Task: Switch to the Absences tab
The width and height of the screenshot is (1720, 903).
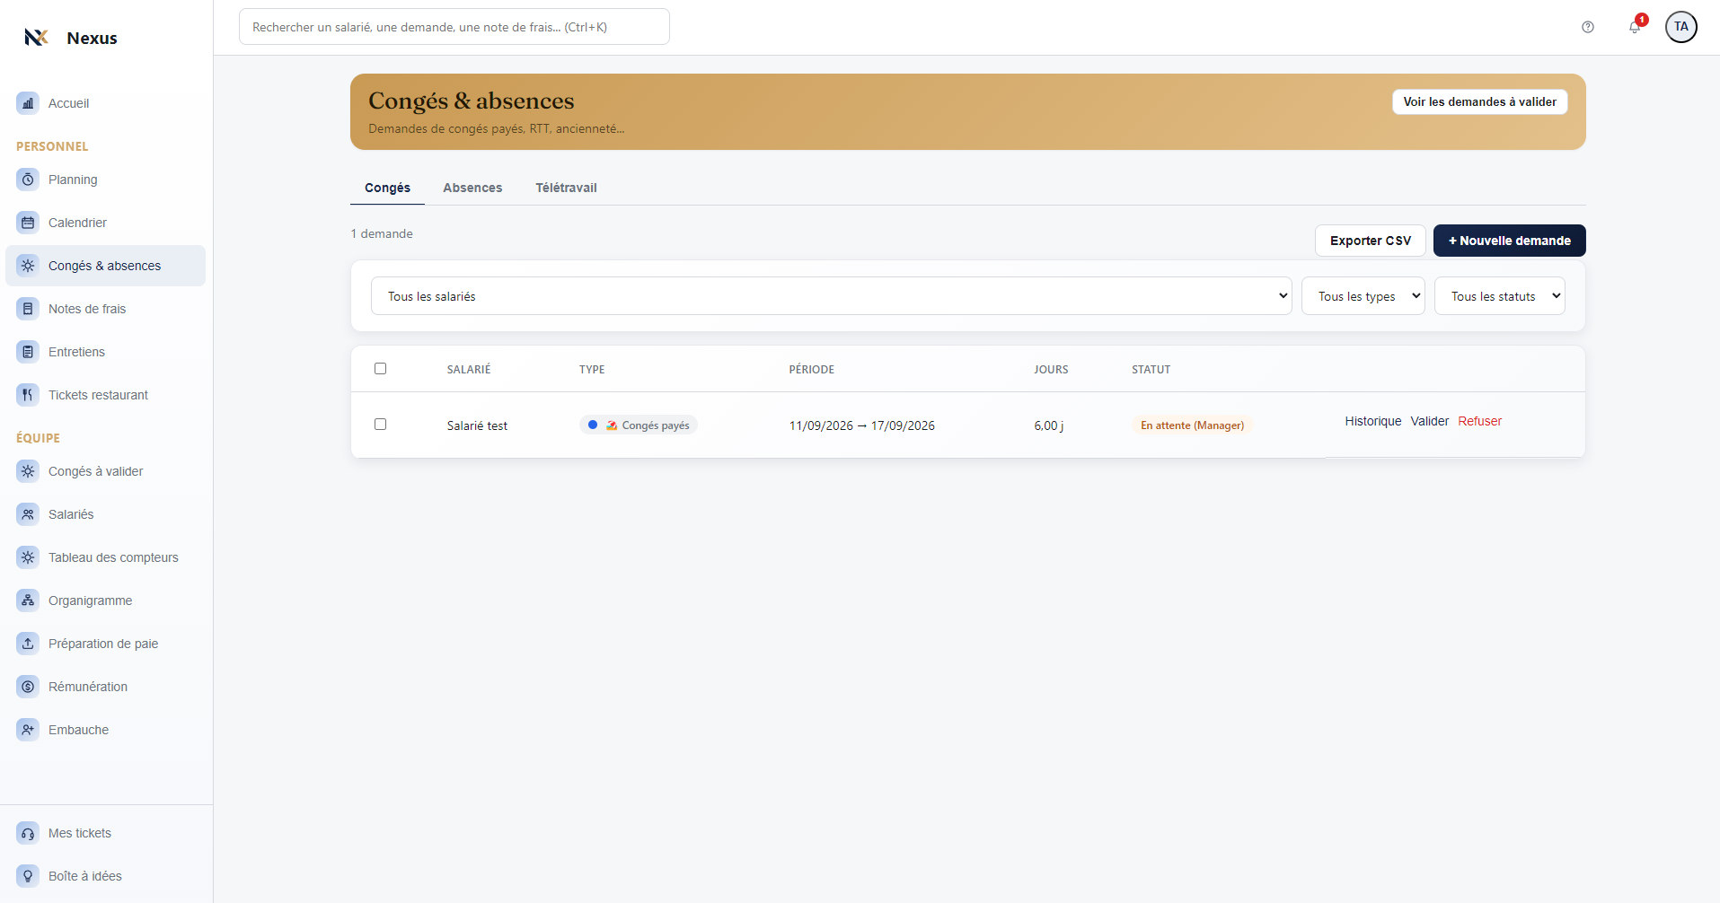Action: tap(472, 188)
